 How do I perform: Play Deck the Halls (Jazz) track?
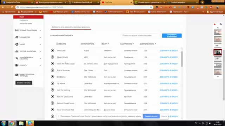(x=52, y=64)
